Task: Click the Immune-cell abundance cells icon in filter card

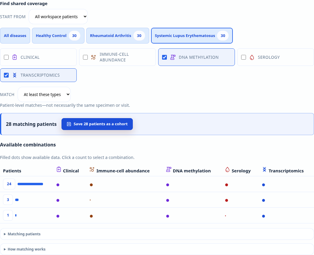Action: [93, 57]
